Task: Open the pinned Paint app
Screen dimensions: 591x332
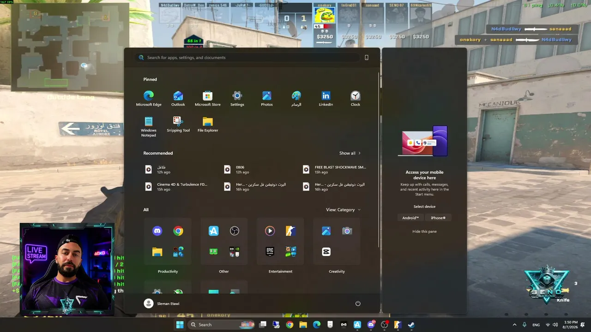Action: coord(296,98)
